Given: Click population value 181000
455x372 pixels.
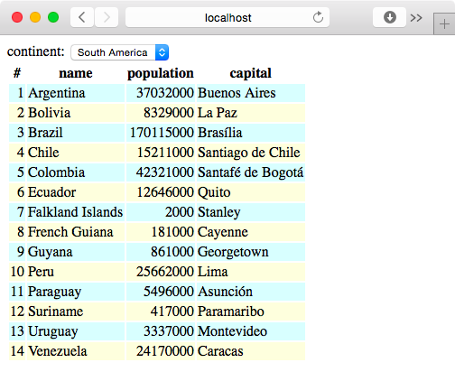Looking at the screenshot, I should [x=161, y=232].
